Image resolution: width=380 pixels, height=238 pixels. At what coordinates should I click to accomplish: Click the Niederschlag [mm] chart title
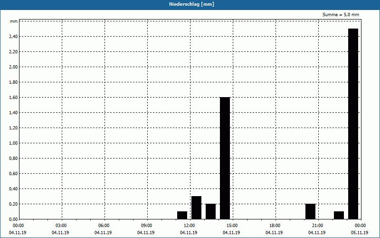tap(191, 4)
